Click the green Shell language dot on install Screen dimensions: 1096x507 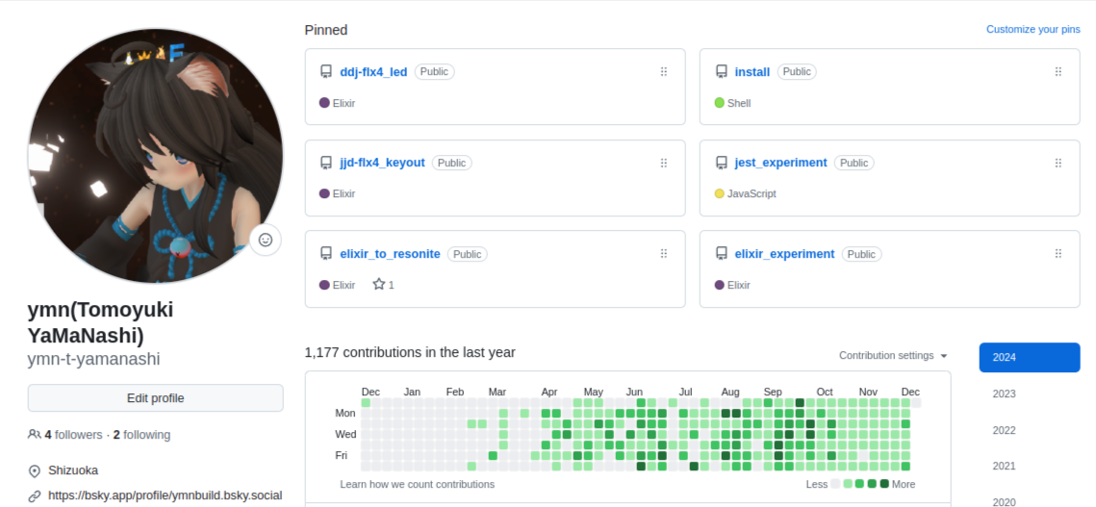pos(719,103)
